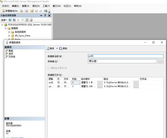
Task: Click the 新建查询(N) toolbar button
Action: click(10, 11)
